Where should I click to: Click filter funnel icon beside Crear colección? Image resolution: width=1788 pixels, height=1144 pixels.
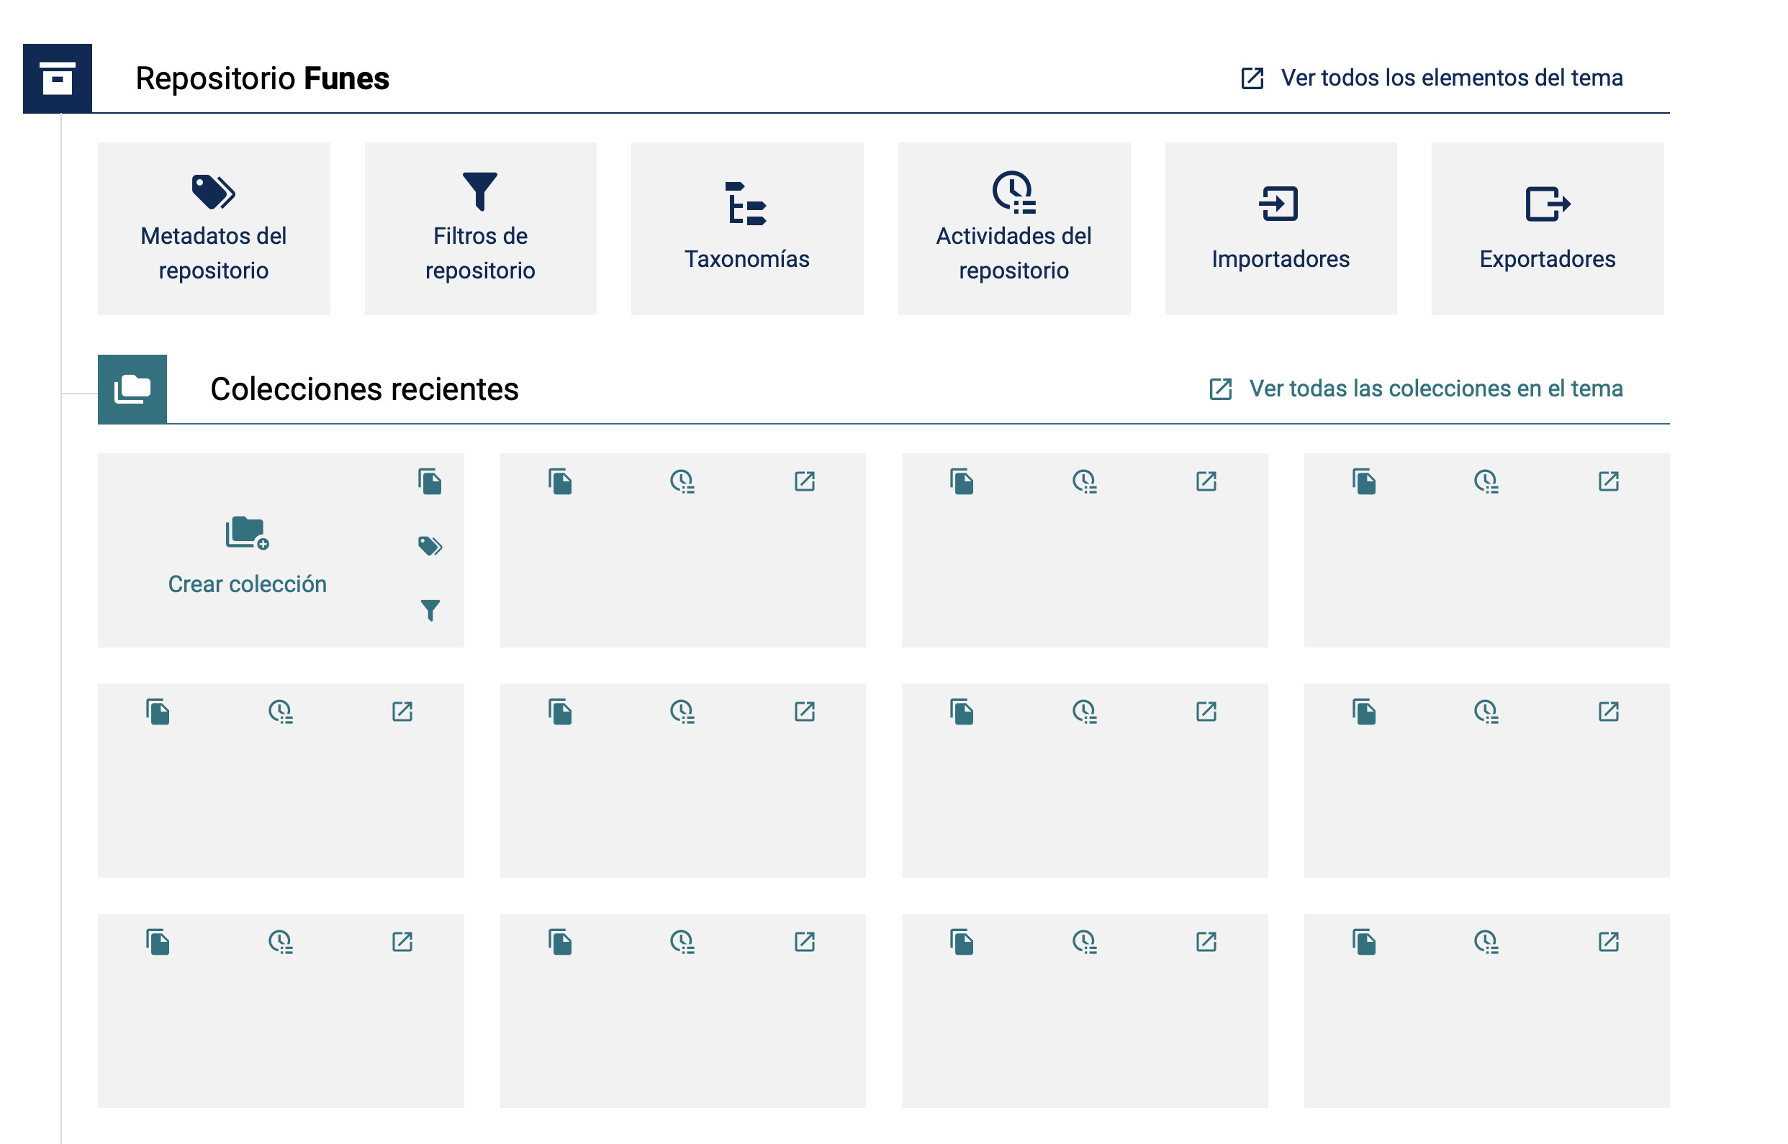430,610
